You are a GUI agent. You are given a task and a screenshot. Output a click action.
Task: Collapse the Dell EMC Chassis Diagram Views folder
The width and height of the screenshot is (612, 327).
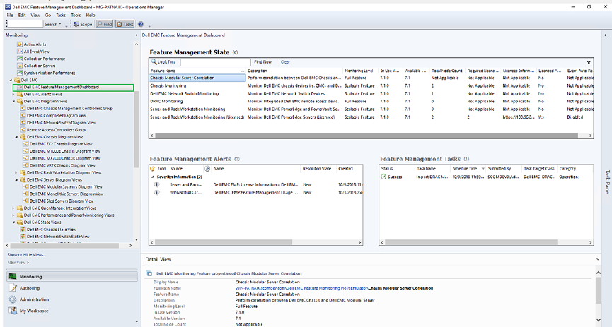(x=16, y=137)
